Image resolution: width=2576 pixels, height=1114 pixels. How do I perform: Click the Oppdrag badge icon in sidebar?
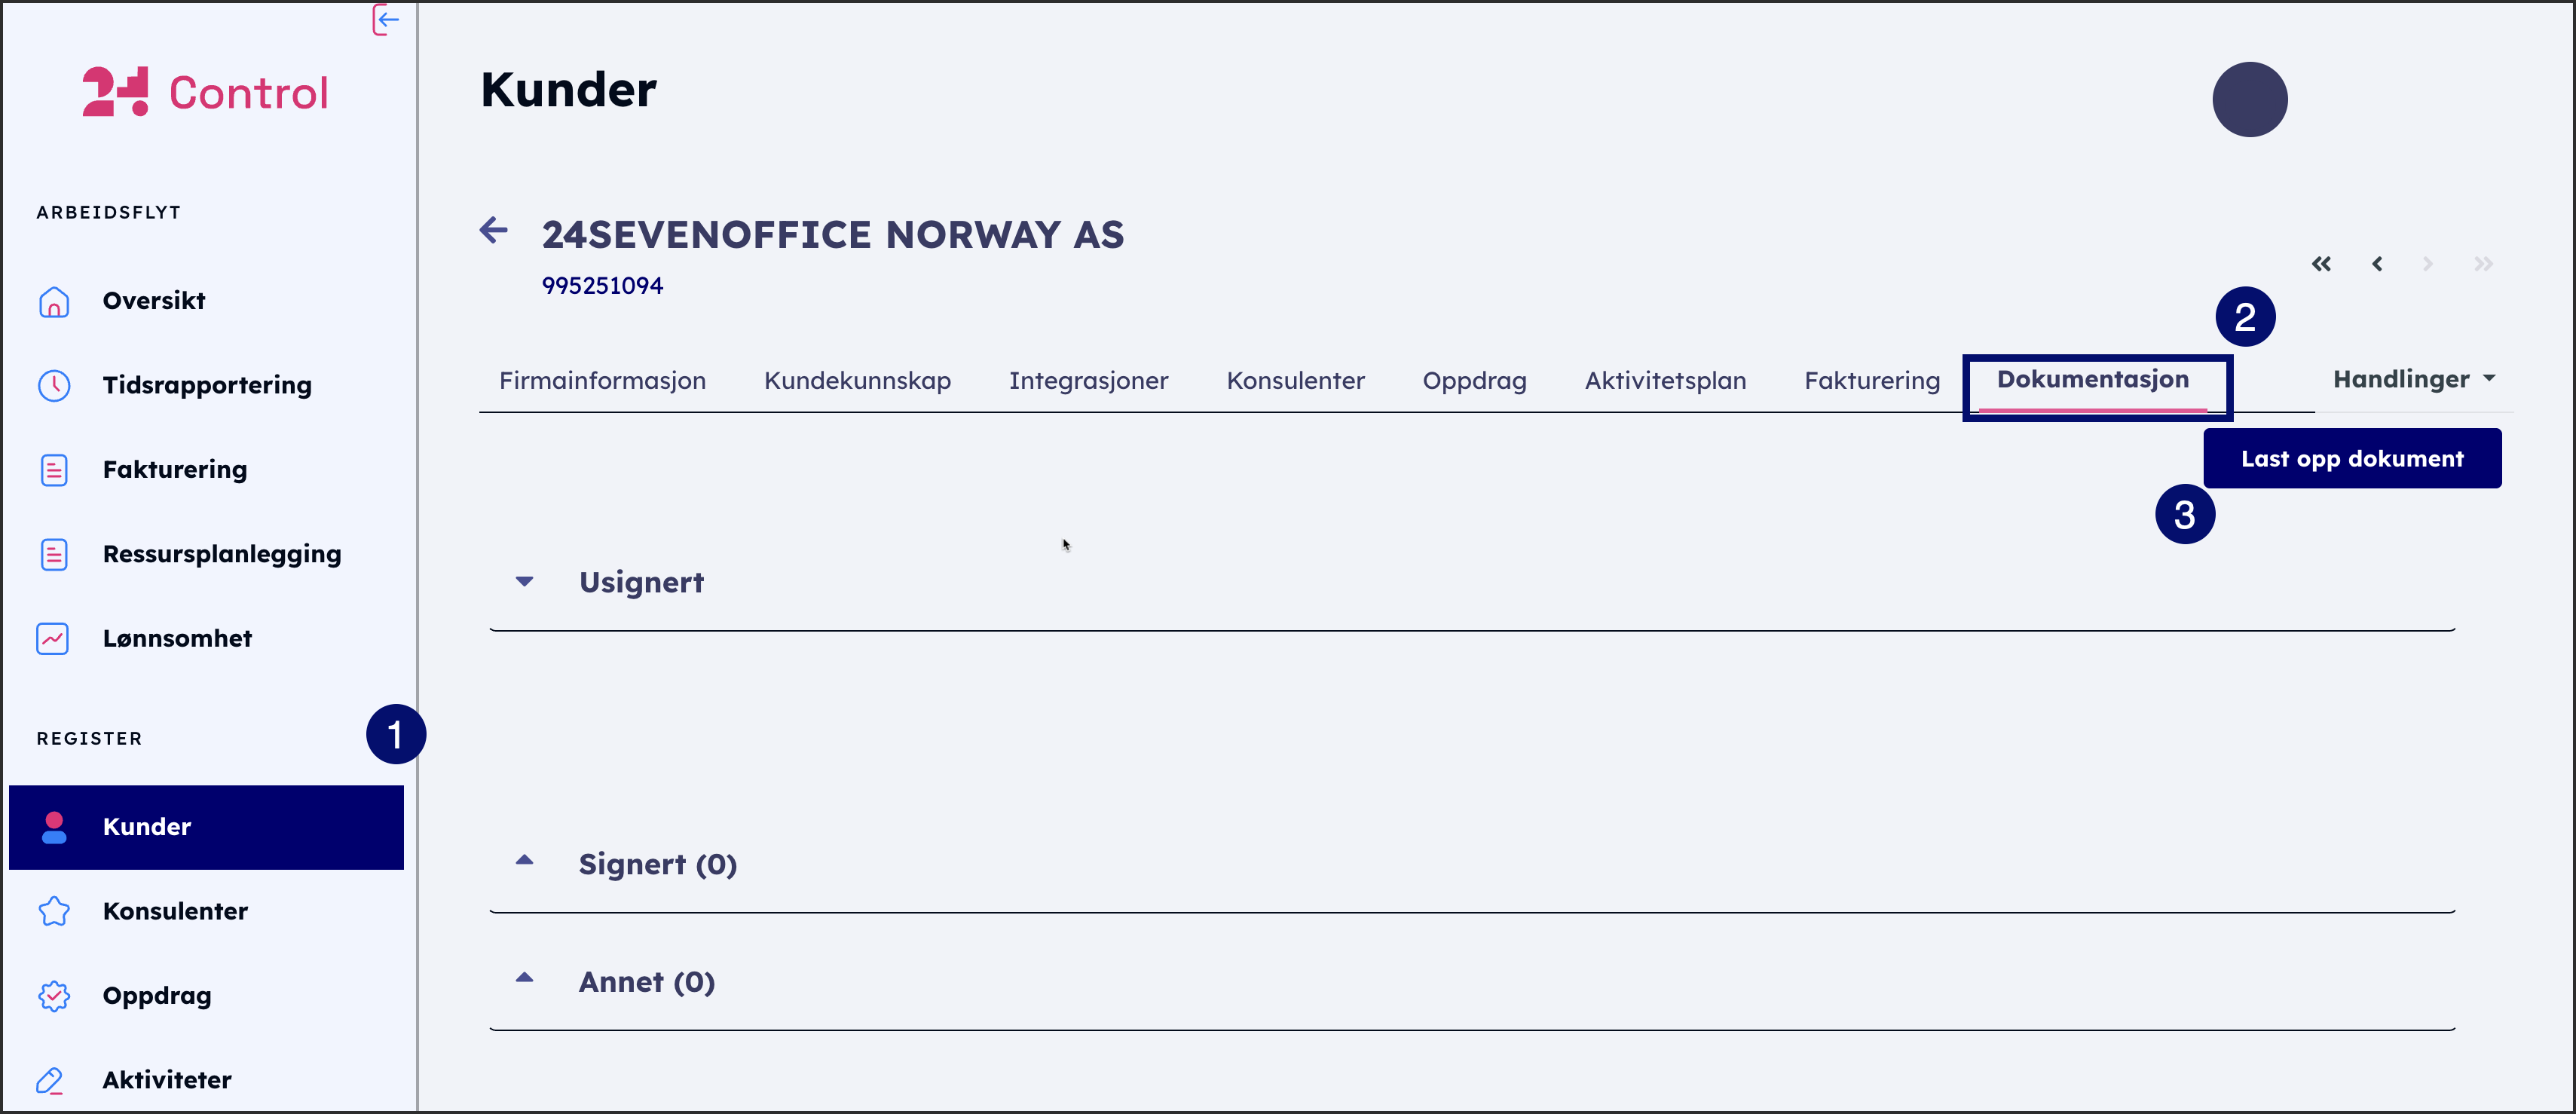(x=54, y=996)
